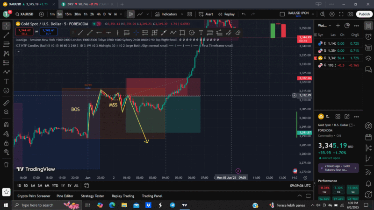Set the date range to 1M
This screenshot has width=374, height=210.
coord(33,186)
